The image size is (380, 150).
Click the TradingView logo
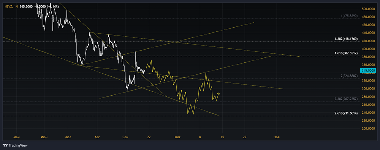click(x=15, y=145)
